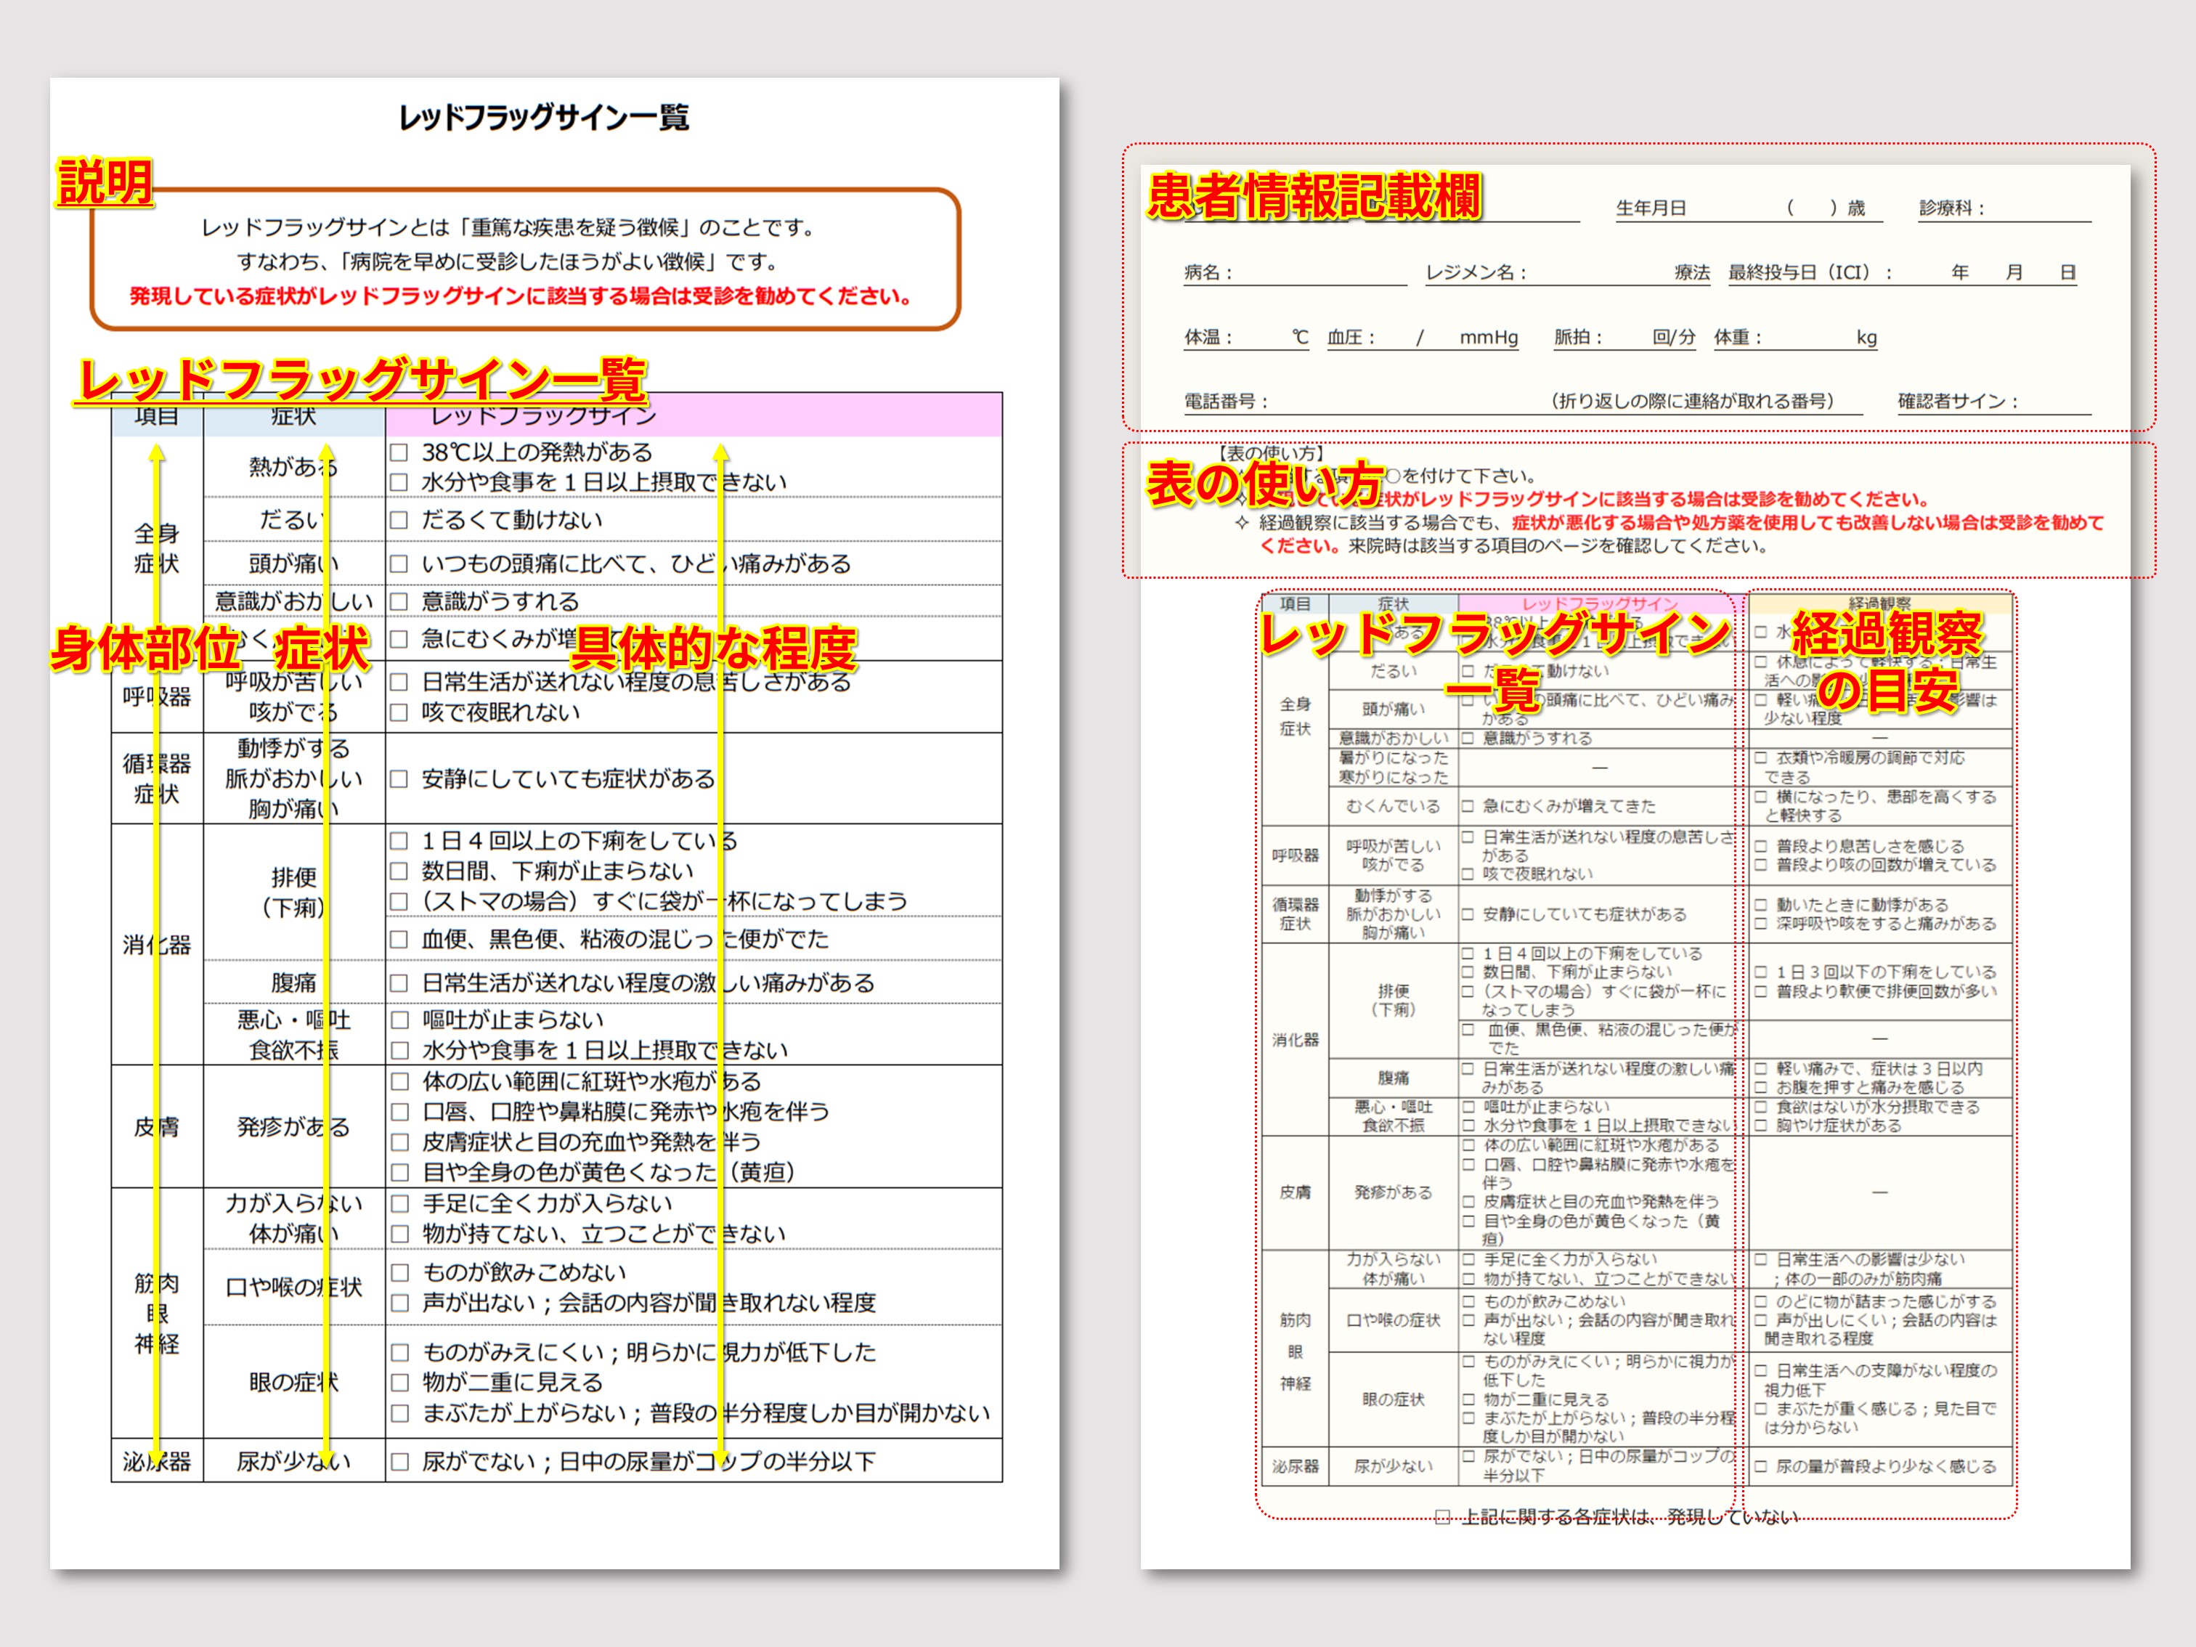Tick 尿の量が普段より少なく感じる checkbox
This screenshot has height=1647, width=2196.
pos(1760,1468)
